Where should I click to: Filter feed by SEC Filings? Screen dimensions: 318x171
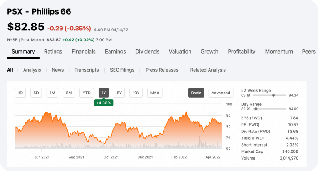coord(122,70)
